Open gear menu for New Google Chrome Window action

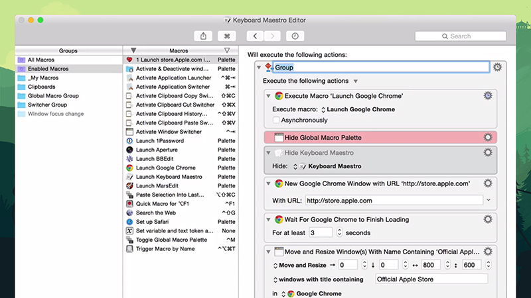coord(488,183)
